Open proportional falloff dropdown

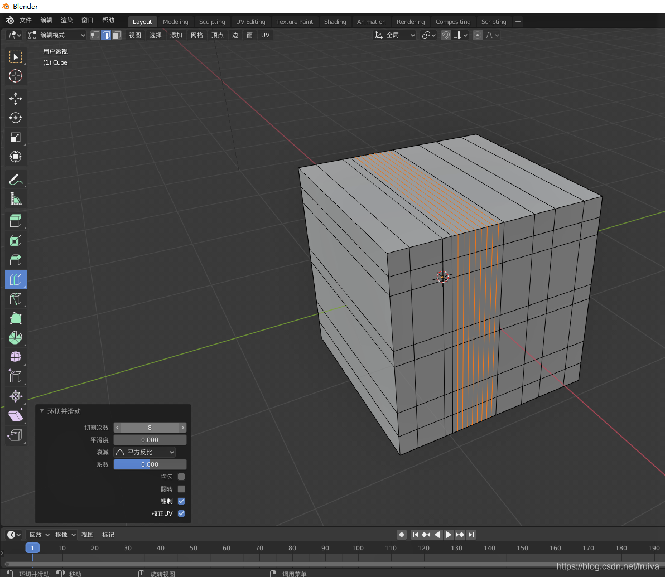493,35
